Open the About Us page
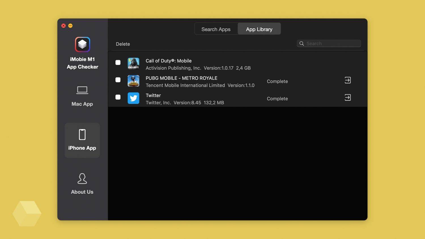425x239 pixels. click(82, 184)
